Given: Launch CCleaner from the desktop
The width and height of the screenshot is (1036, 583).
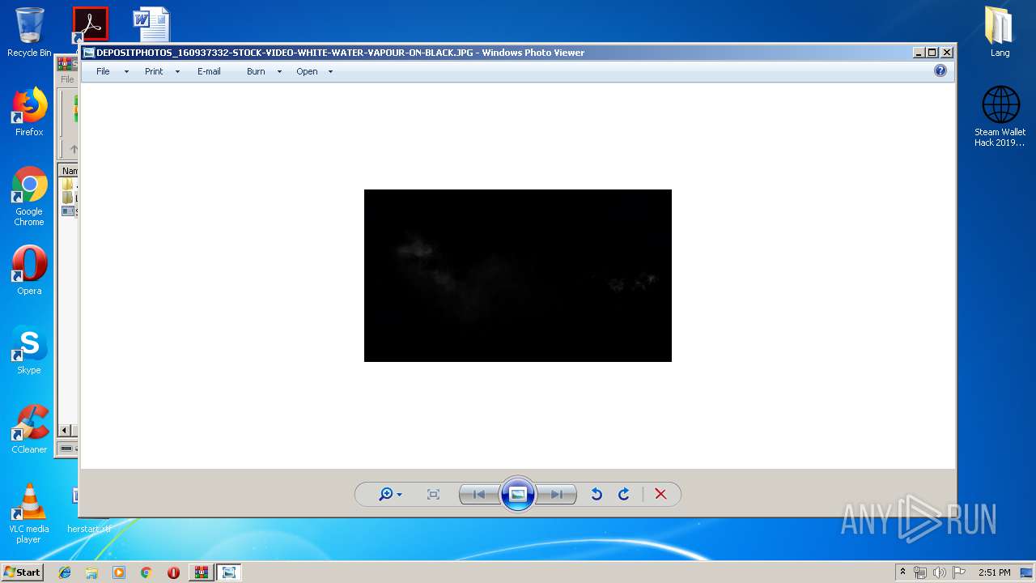Looking at the screenshot, I should tap(29, 429).
